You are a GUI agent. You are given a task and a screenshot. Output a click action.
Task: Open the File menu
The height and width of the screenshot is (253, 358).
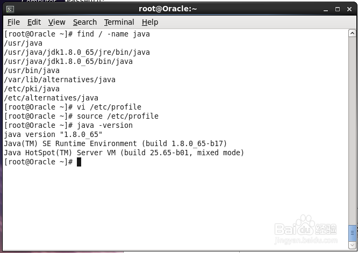[x=13, y=22]
